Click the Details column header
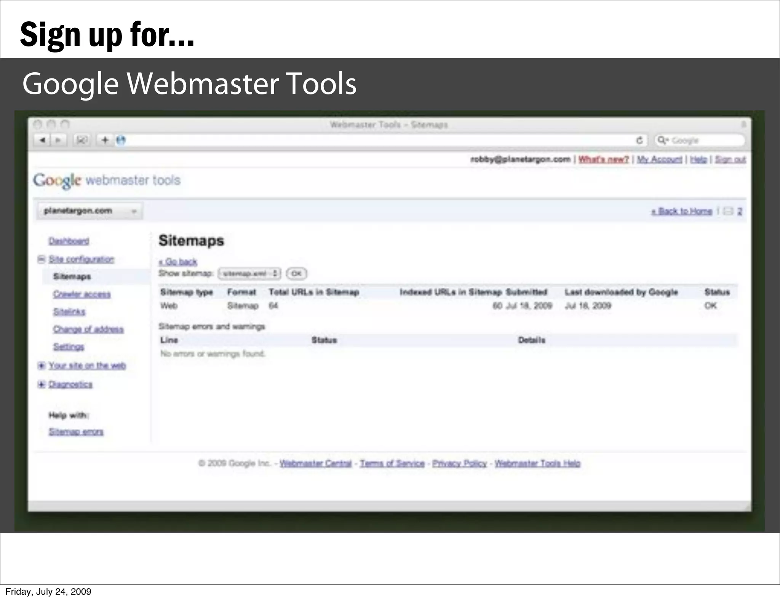 coord(532,340)
